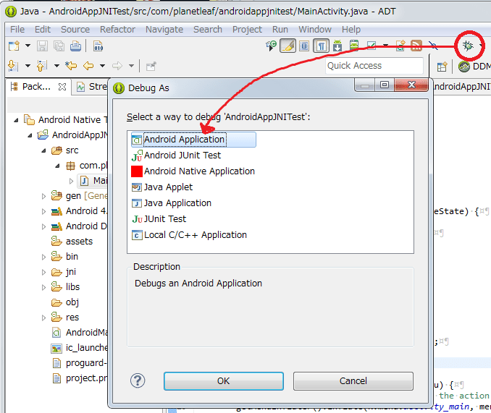Expand the res folder node
The height and width of the screenshot is (413, 491).
coord(44,318)
